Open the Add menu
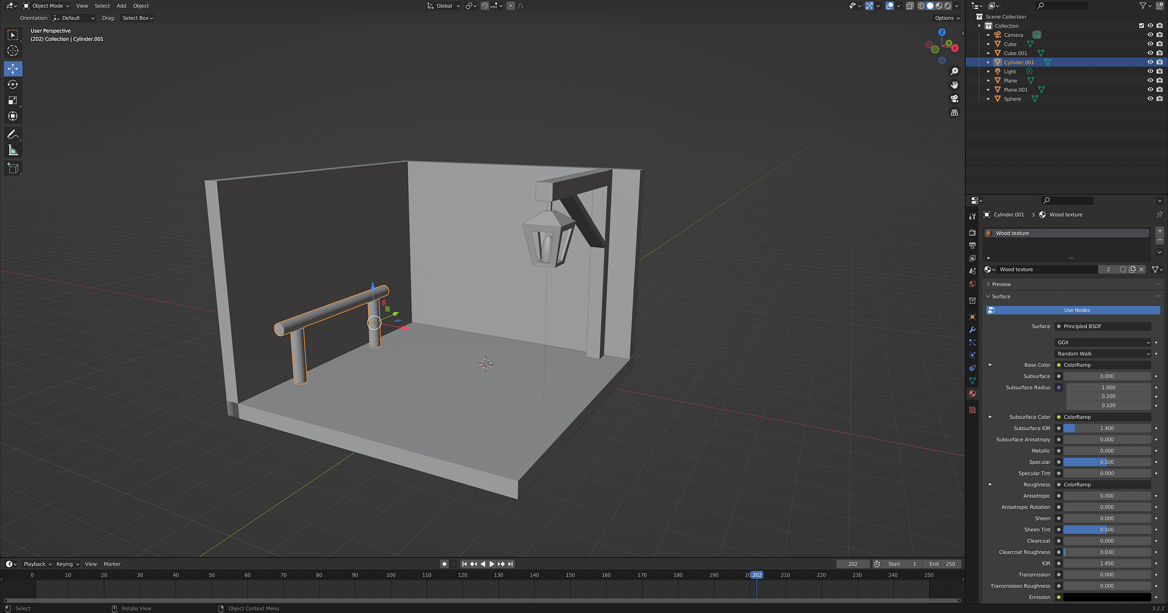Image resolution: width=1168 pixels, height=613 pixels. tap(122, 6)
